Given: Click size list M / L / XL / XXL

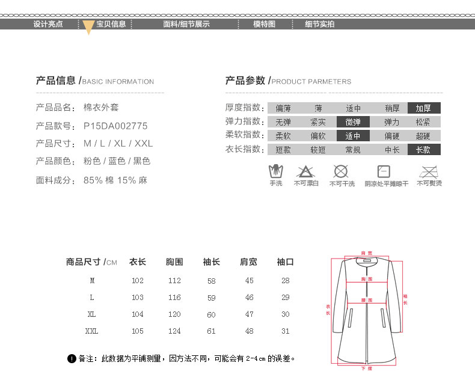Looking at the screenshot, I should click(118, 144).
